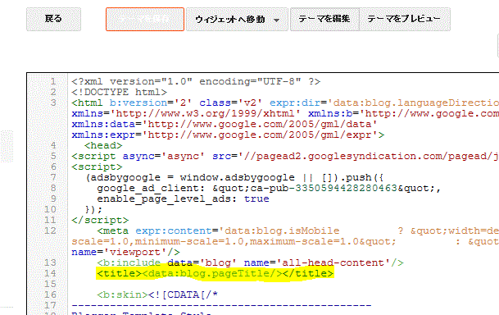Click the <html b:version='2' opening tag line

pos(285,103)
